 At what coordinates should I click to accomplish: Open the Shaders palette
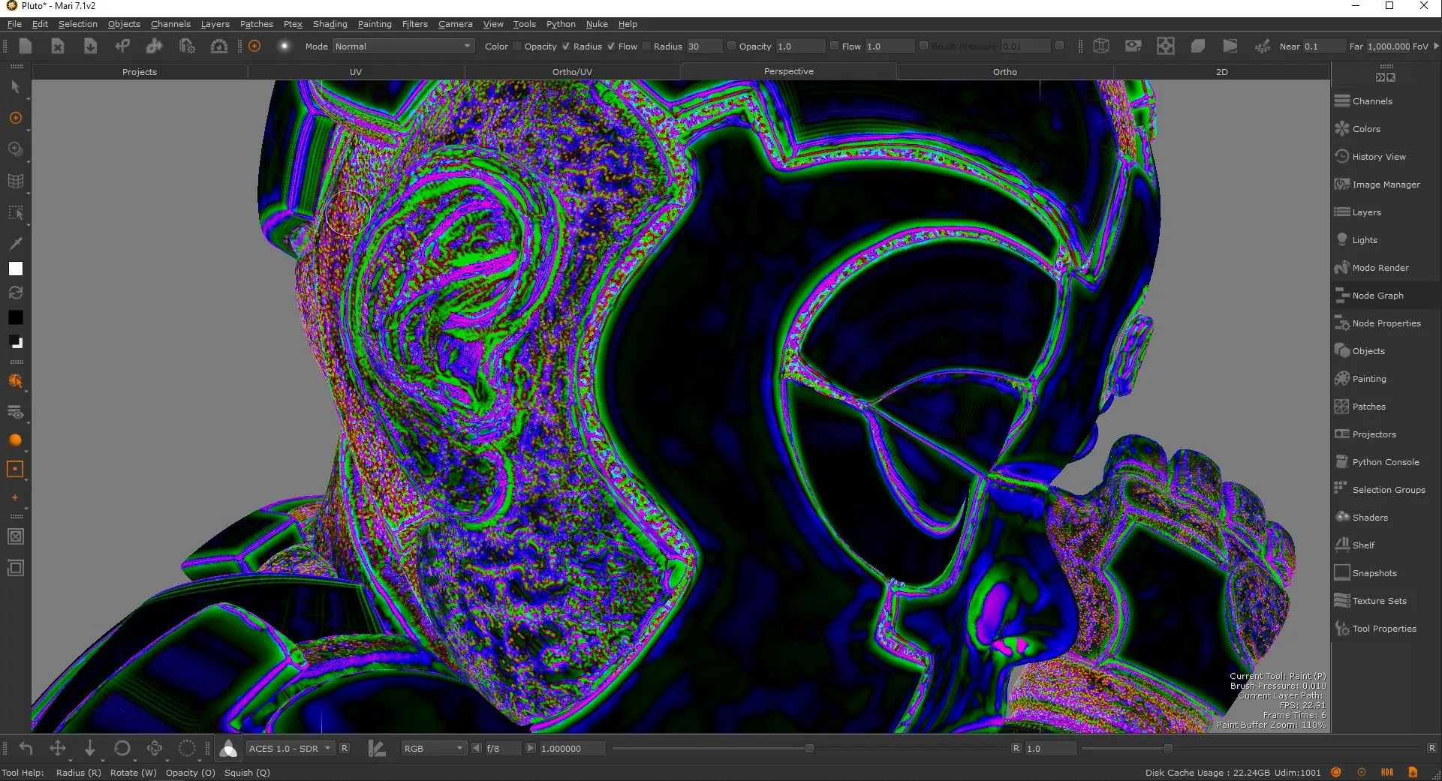(x=1362, y=518)
